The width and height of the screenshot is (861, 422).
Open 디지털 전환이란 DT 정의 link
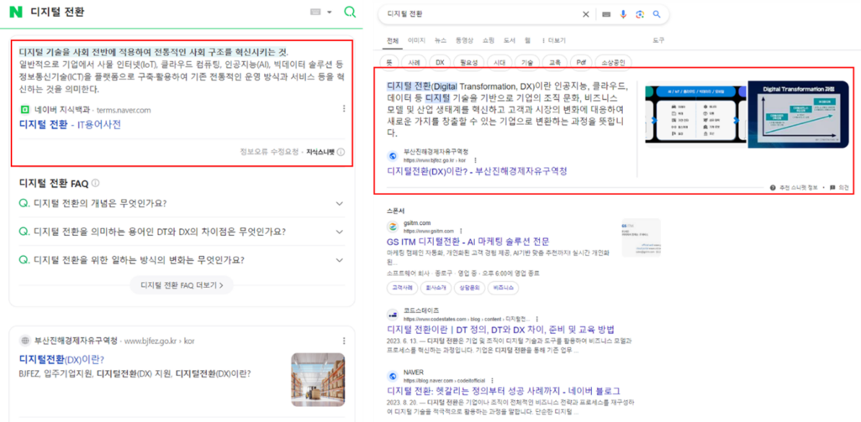(500, 330)
